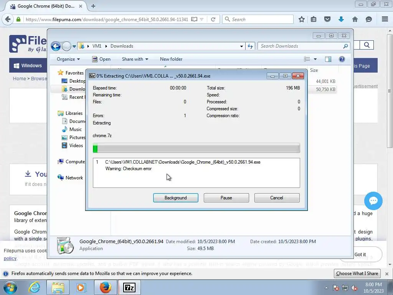Toggle Firefox reader view icon

[x=194, y=19]
